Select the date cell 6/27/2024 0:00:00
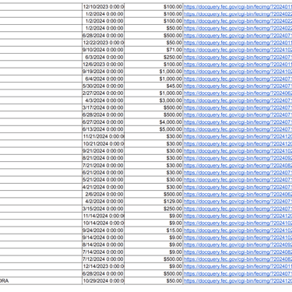292x292 pixels. click(x=104, y=122)
